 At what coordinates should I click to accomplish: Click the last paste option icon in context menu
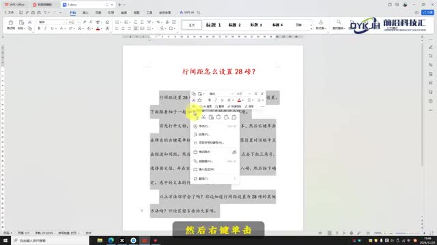234,117
